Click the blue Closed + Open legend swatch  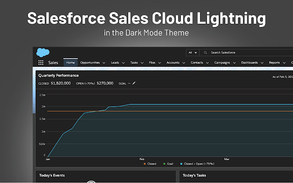[x=182, y=163]
